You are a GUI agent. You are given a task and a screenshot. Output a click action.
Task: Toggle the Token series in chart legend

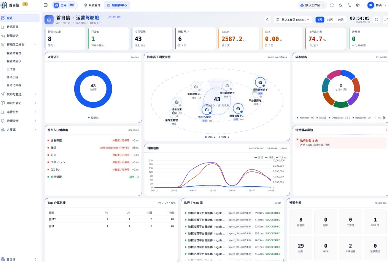point(281,157)
